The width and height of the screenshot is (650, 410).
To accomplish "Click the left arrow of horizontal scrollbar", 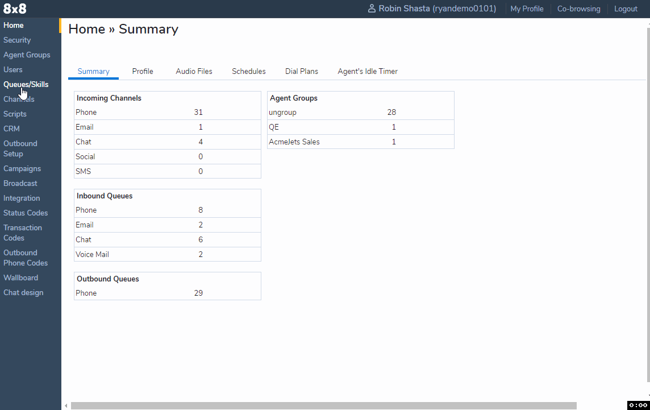I will [x=66, y=406].
